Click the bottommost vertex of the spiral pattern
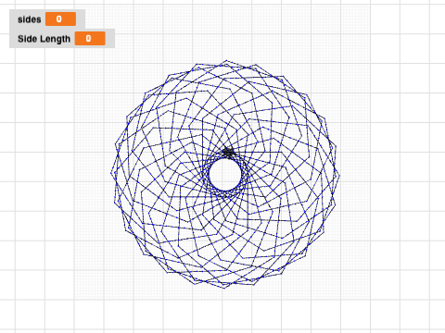The height and width of the screenshot is (333, 445). 224,288
